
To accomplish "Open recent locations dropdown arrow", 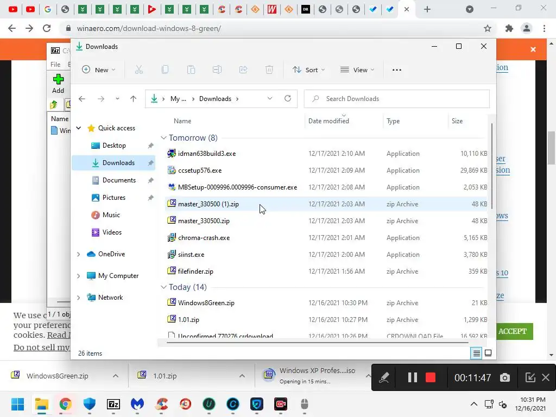I will pos(117,99).
